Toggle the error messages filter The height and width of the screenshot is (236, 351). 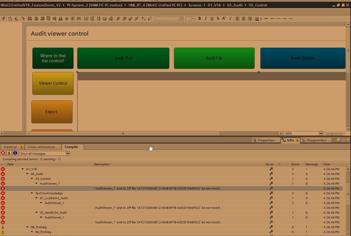3,153
